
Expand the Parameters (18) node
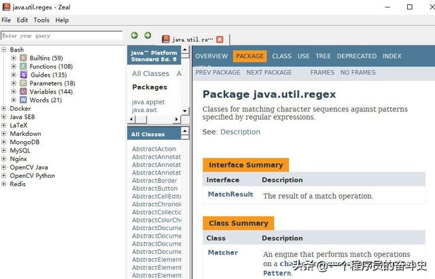(14, 83)
